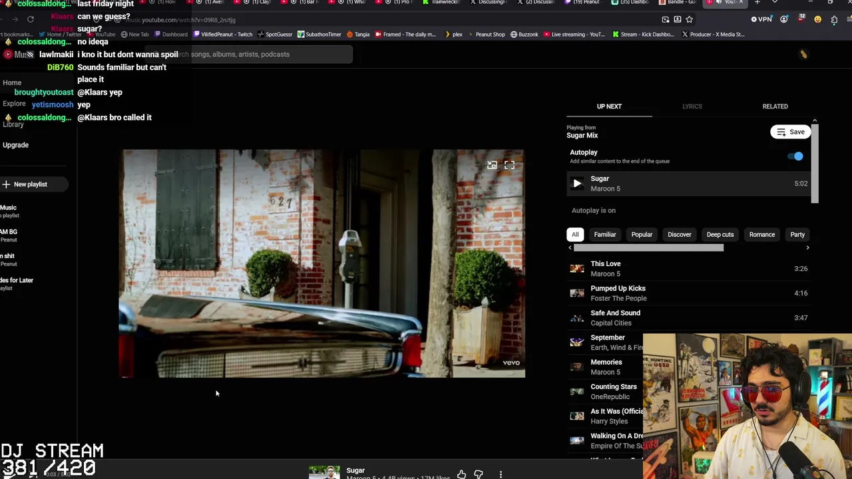852x479 pixels.
Task: Select the Safe And Sound album thumbnail
Action: (x=577, y=318)
